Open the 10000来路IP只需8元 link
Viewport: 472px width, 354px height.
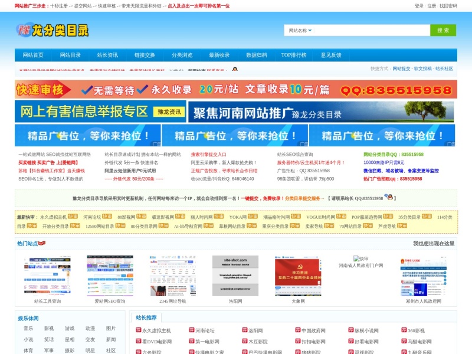(384, 163)
